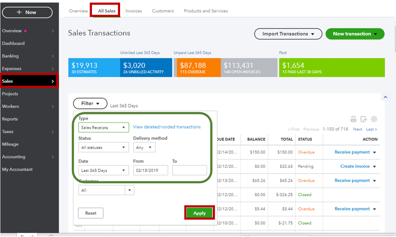Screen dimensions: 396x237
Task: Click the export icon above the table
Action: tap(363, 119)
